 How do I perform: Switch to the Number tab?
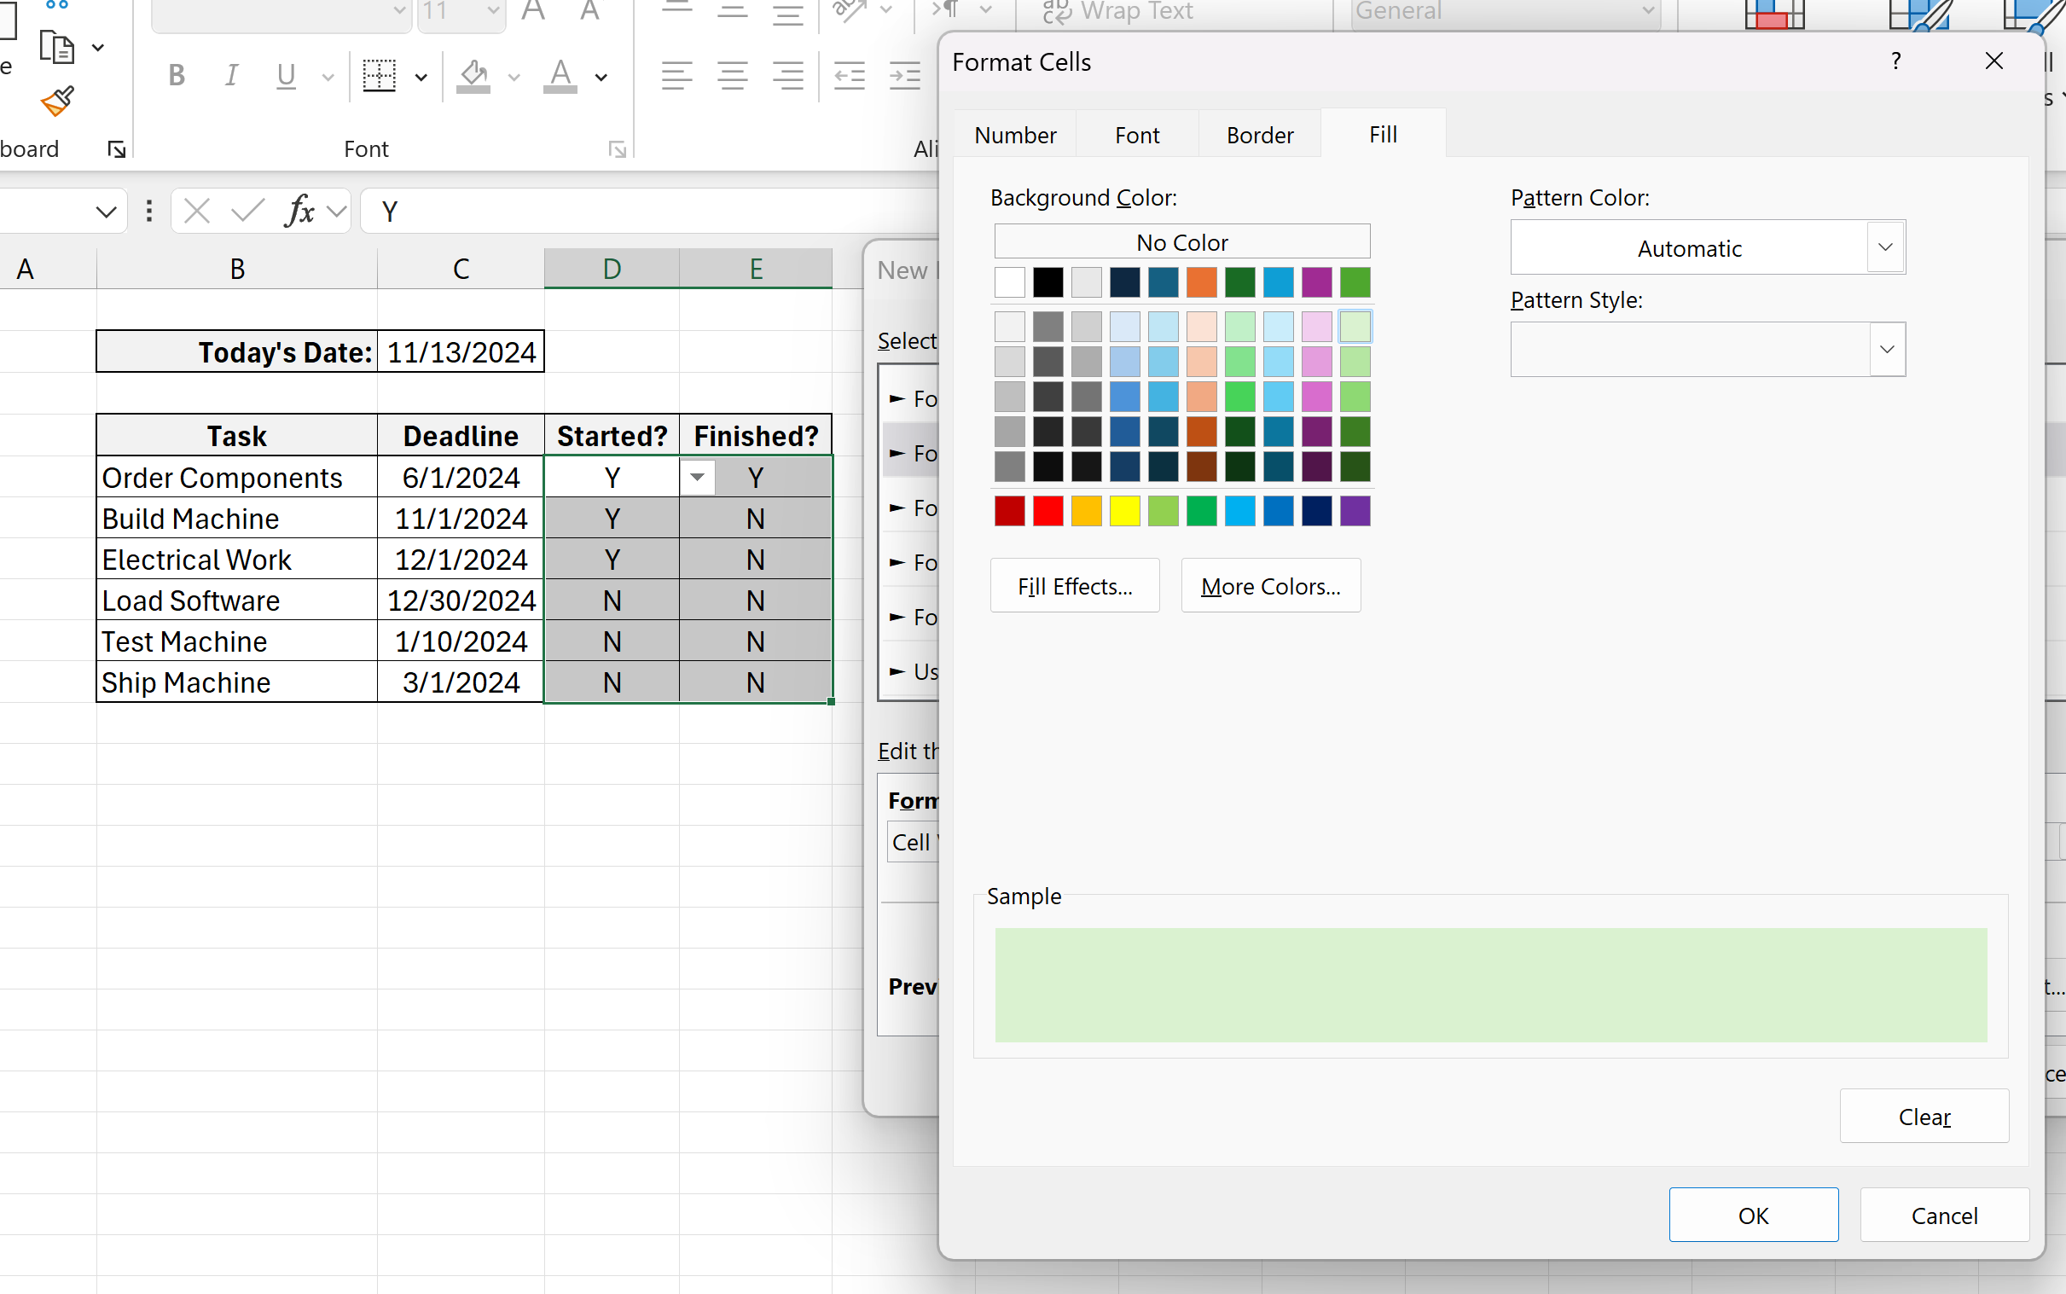pyautogui.click(x=1014, y=135)
